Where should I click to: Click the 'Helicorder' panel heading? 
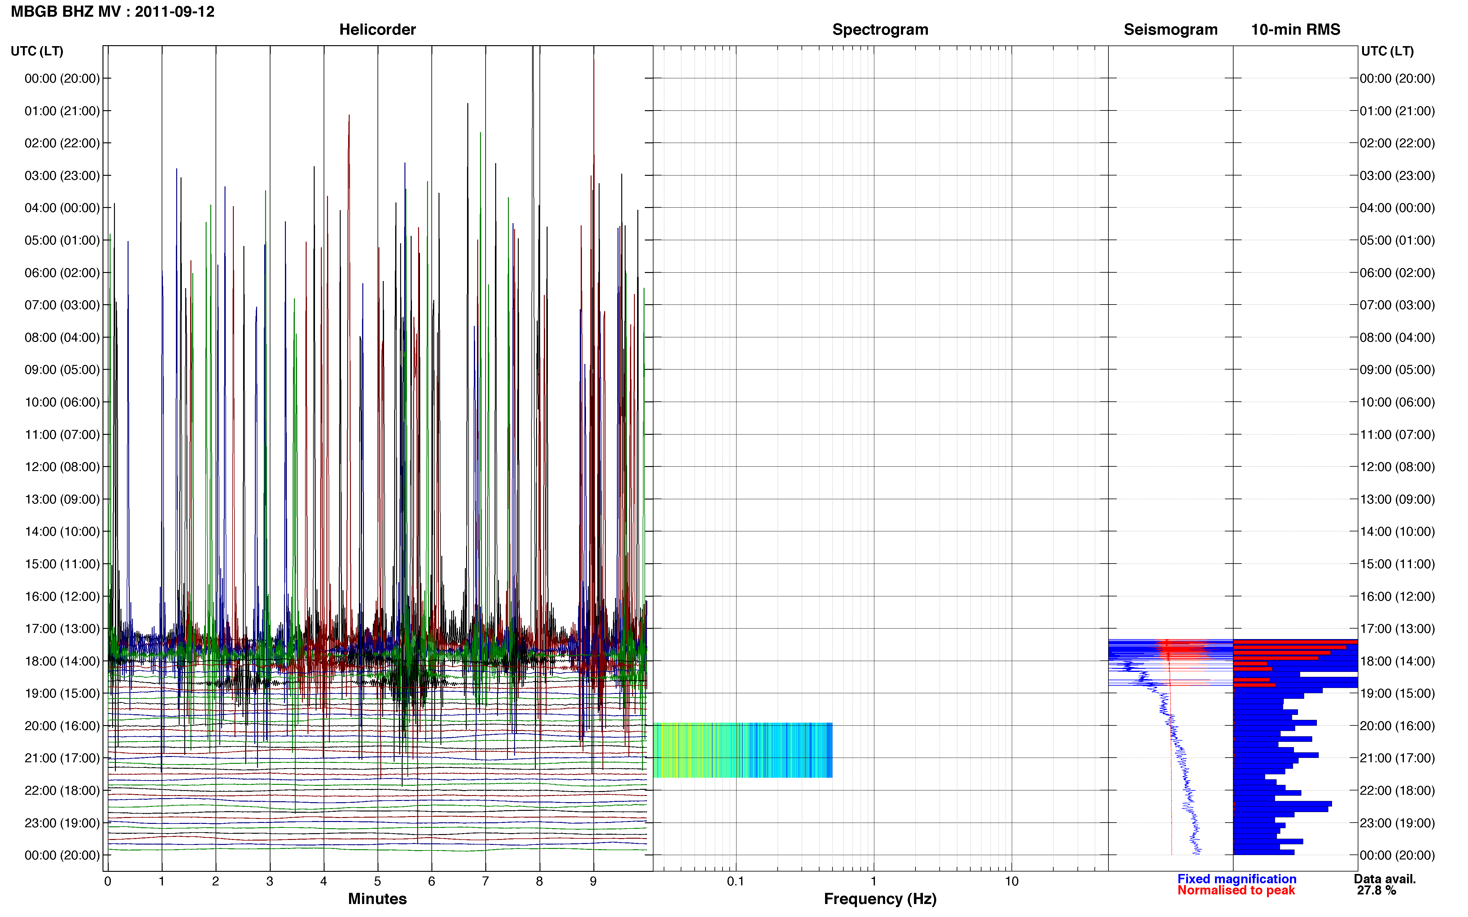[378, 29]
